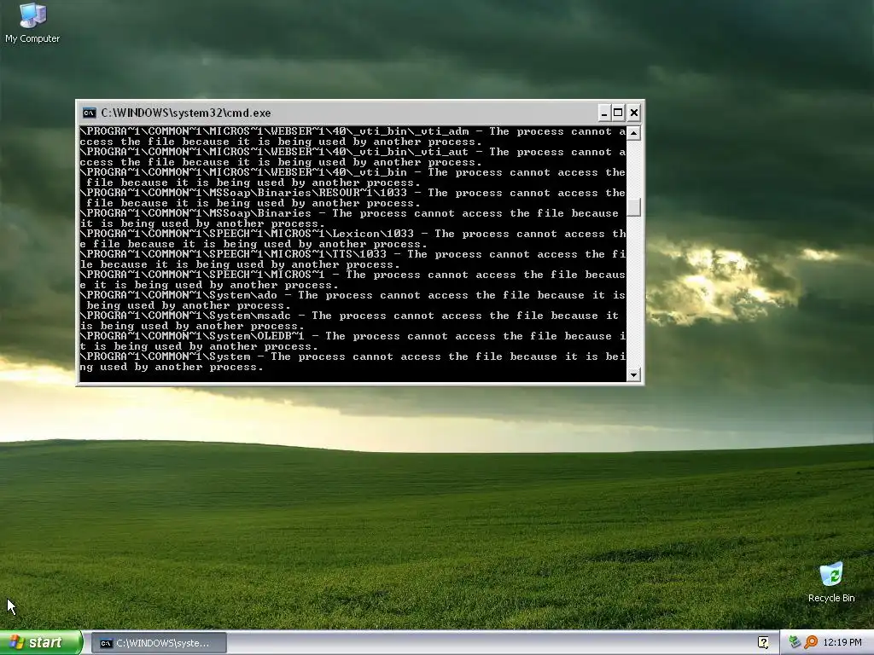Maximize the cmd.exe window
Screen dimensions: 874x655
click(618, 113)
